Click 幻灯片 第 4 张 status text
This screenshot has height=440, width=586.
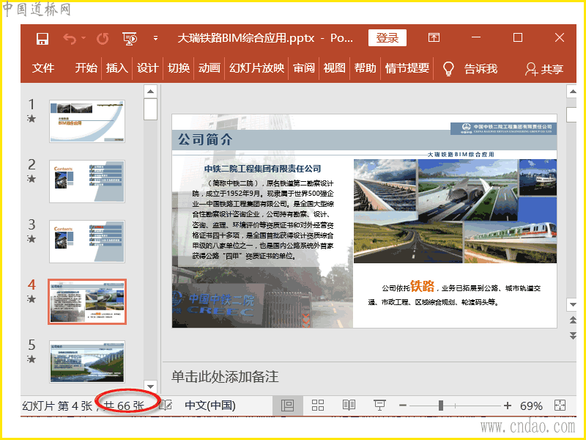[x=57, y=406]
